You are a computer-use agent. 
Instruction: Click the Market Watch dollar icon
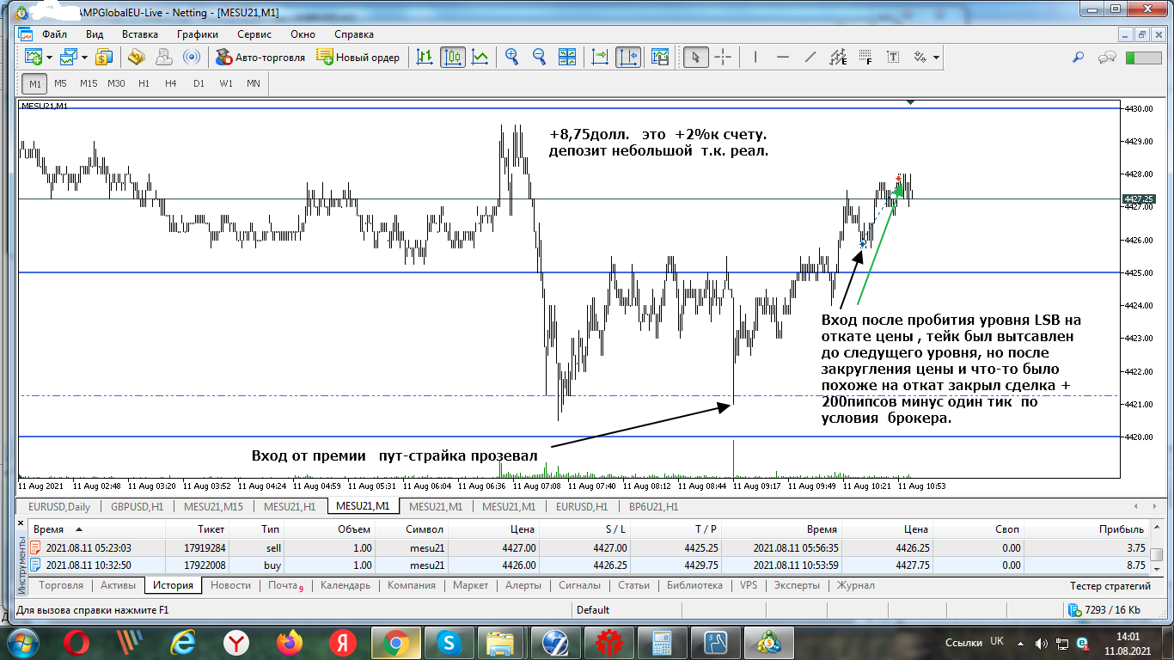(105, 58)
